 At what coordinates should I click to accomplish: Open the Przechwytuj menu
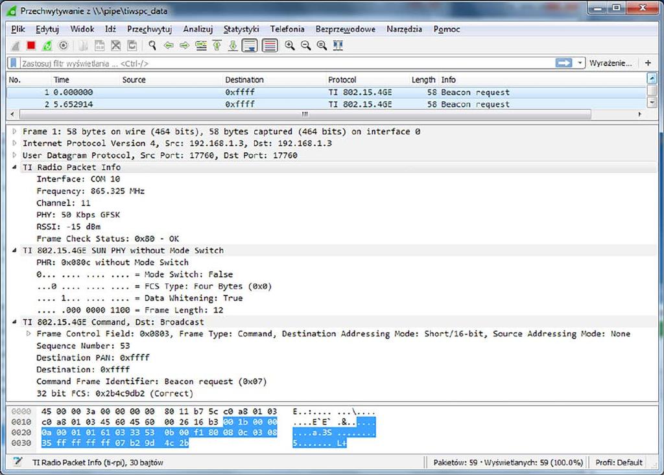point(150,29)
